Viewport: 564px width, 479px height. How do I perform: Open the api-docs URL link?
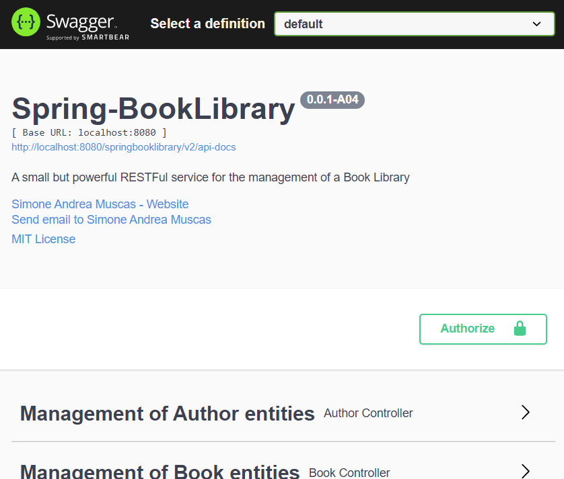[x=123, y=147]
